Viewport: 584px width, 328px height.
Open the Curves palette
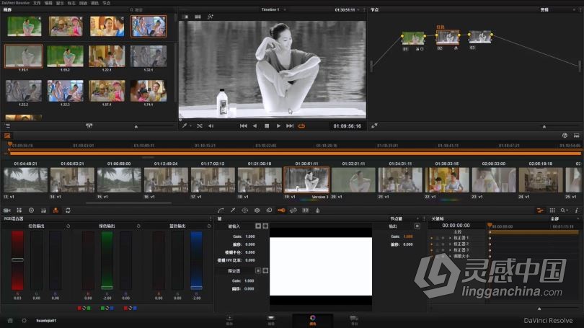(221, 210)
